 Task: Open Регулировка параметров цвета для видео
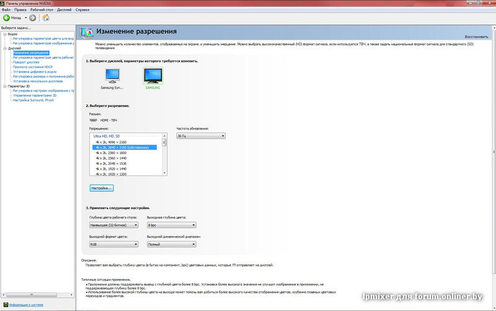[43, 38]
